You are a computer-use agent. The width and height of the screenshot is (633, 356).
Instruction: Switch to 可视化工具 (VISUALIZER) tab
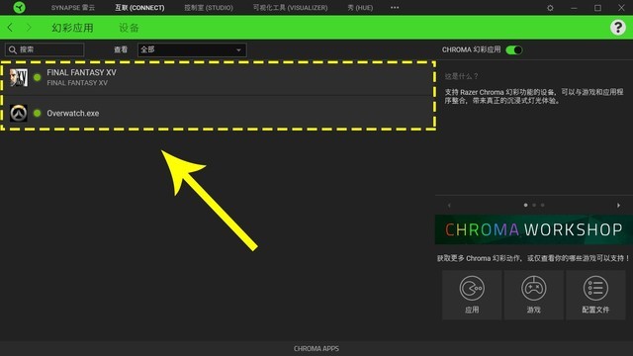coord(290,8)
